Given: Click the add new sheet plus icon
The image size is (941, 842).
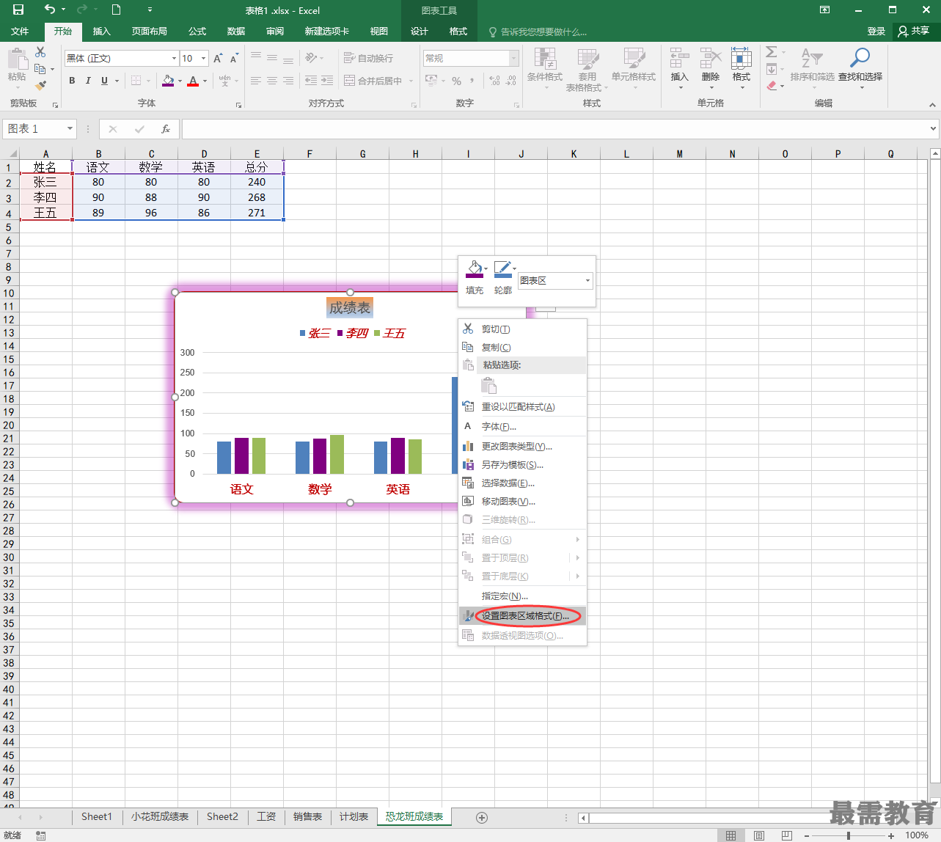Looking at the screenshot, I should click(x=482, y=817).
